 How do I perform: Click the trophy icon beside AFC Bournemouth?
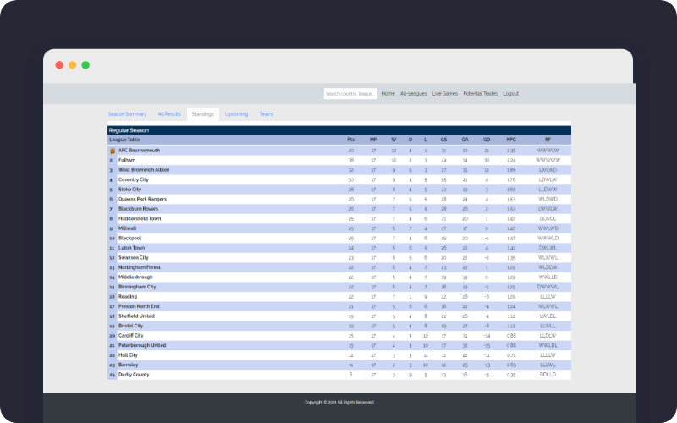[x=112, y=151]
